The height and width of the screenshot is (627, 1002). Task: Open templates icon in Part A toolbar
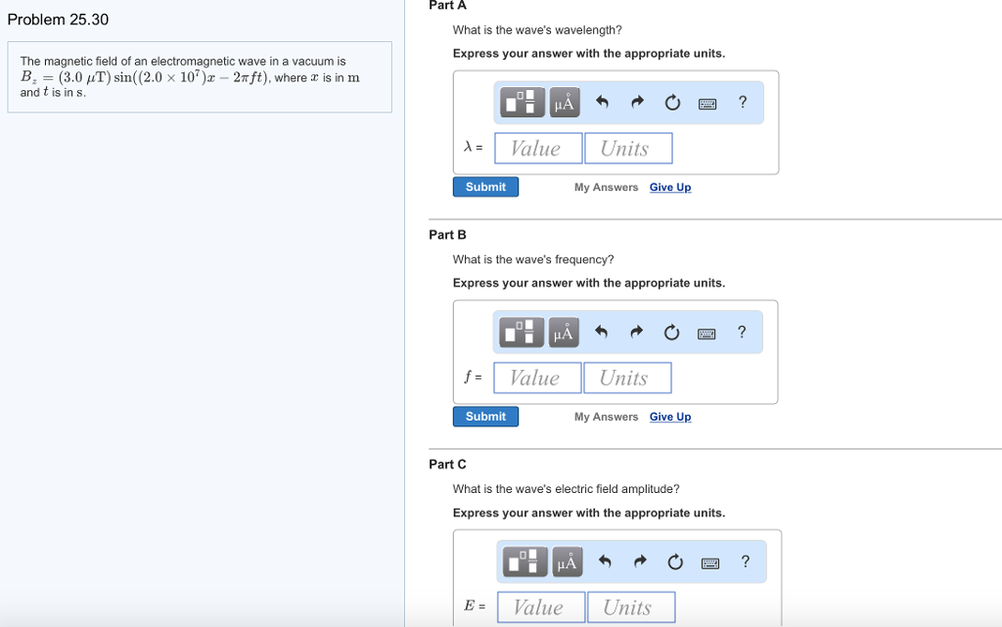[523, 102]
